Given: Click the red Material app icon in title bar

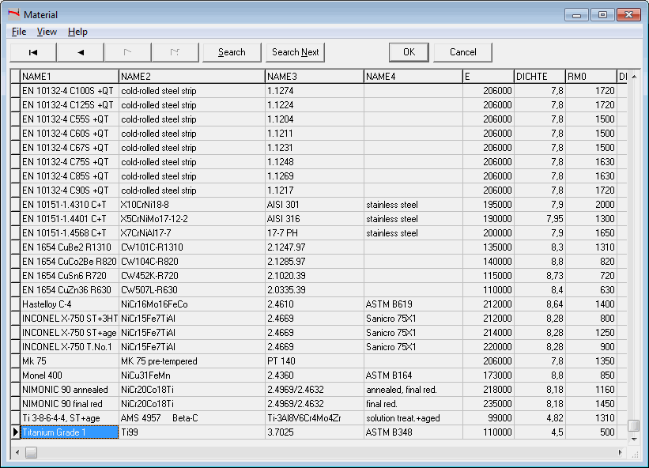Looking at the screenshot, I should point(13,14).
